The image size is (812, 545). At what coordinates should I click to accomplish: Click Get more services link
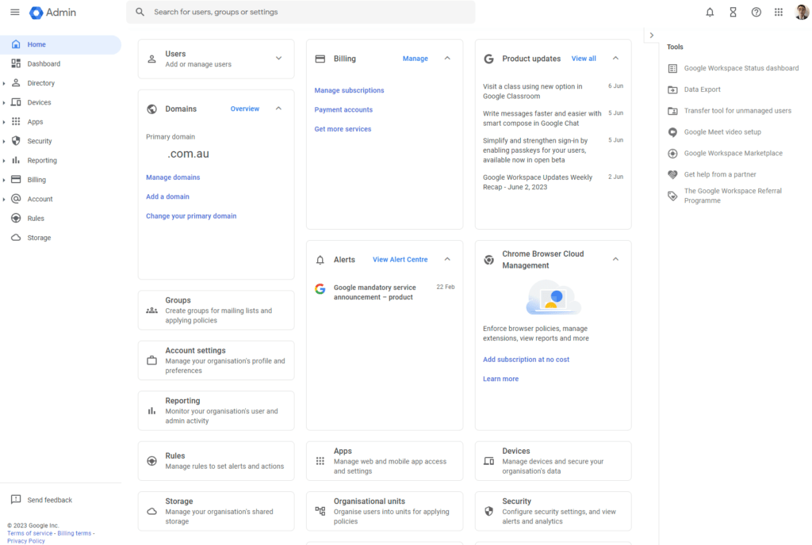point(343,129)
